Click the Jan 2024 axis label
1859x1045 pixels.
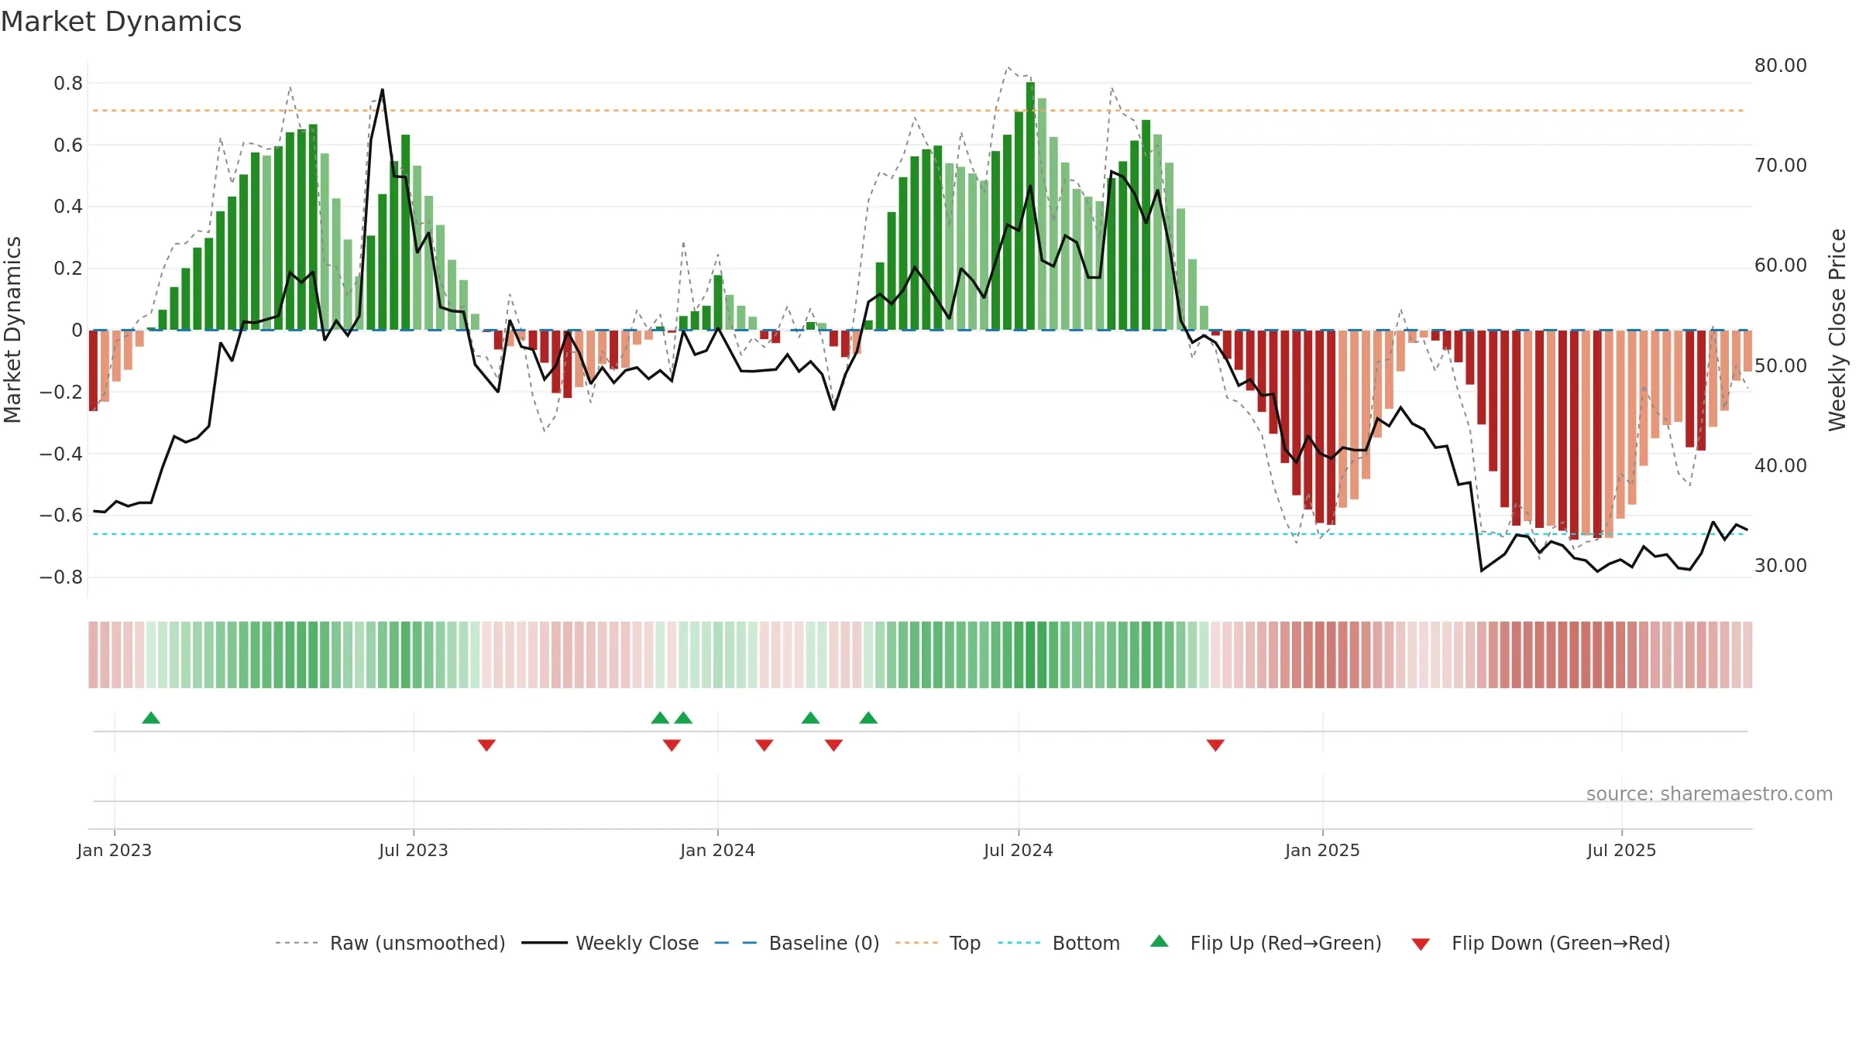[x=718, y=850]
